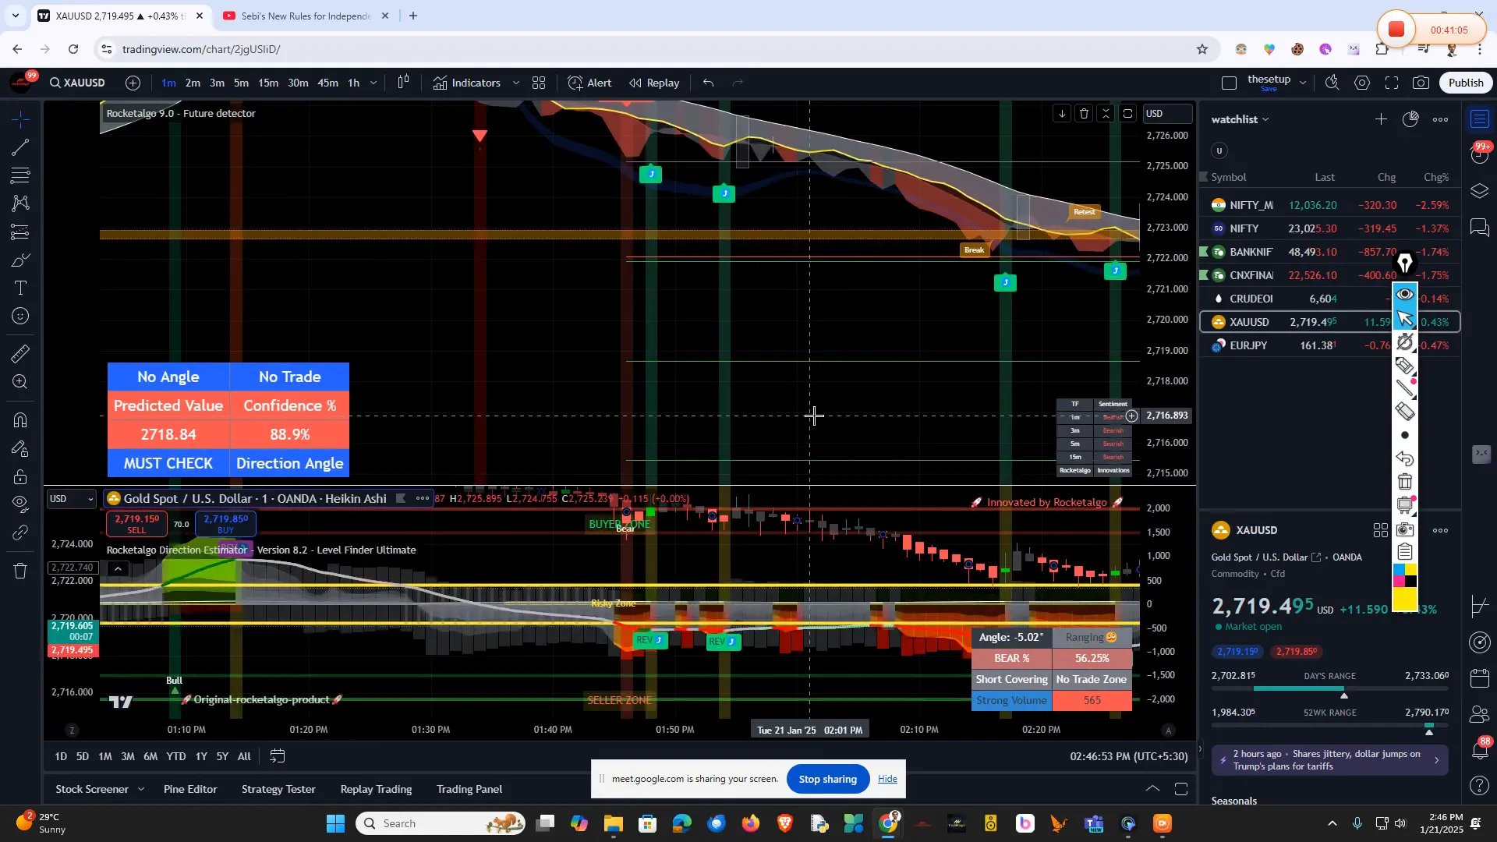Open the select layout icon
This screenshot has height=842, width=1497.
coord(1230,83)
